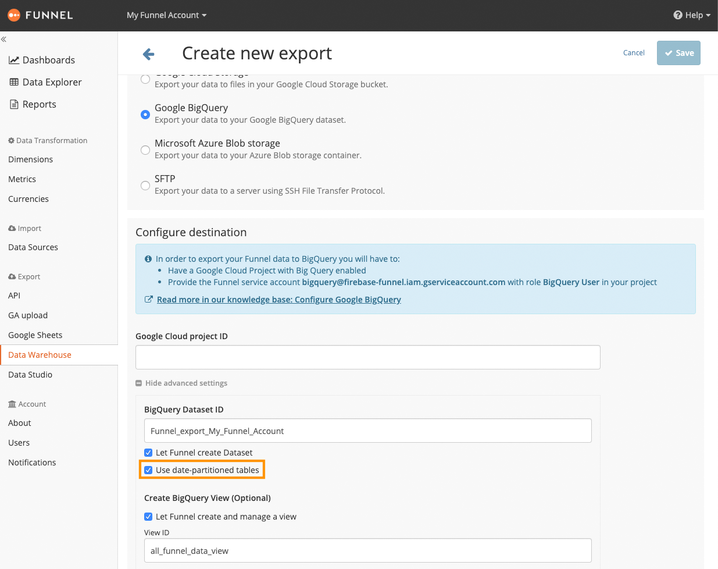Select the Google BigQuery radio button
The width and height of the screenshot is (718, 569).
[145, 115]
